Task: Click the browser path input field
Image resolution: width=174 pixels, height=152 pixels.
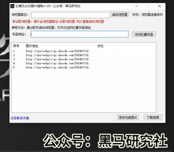Action: tap(71, 15)
